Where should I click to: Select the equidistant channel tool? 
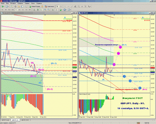click(75, 6)
